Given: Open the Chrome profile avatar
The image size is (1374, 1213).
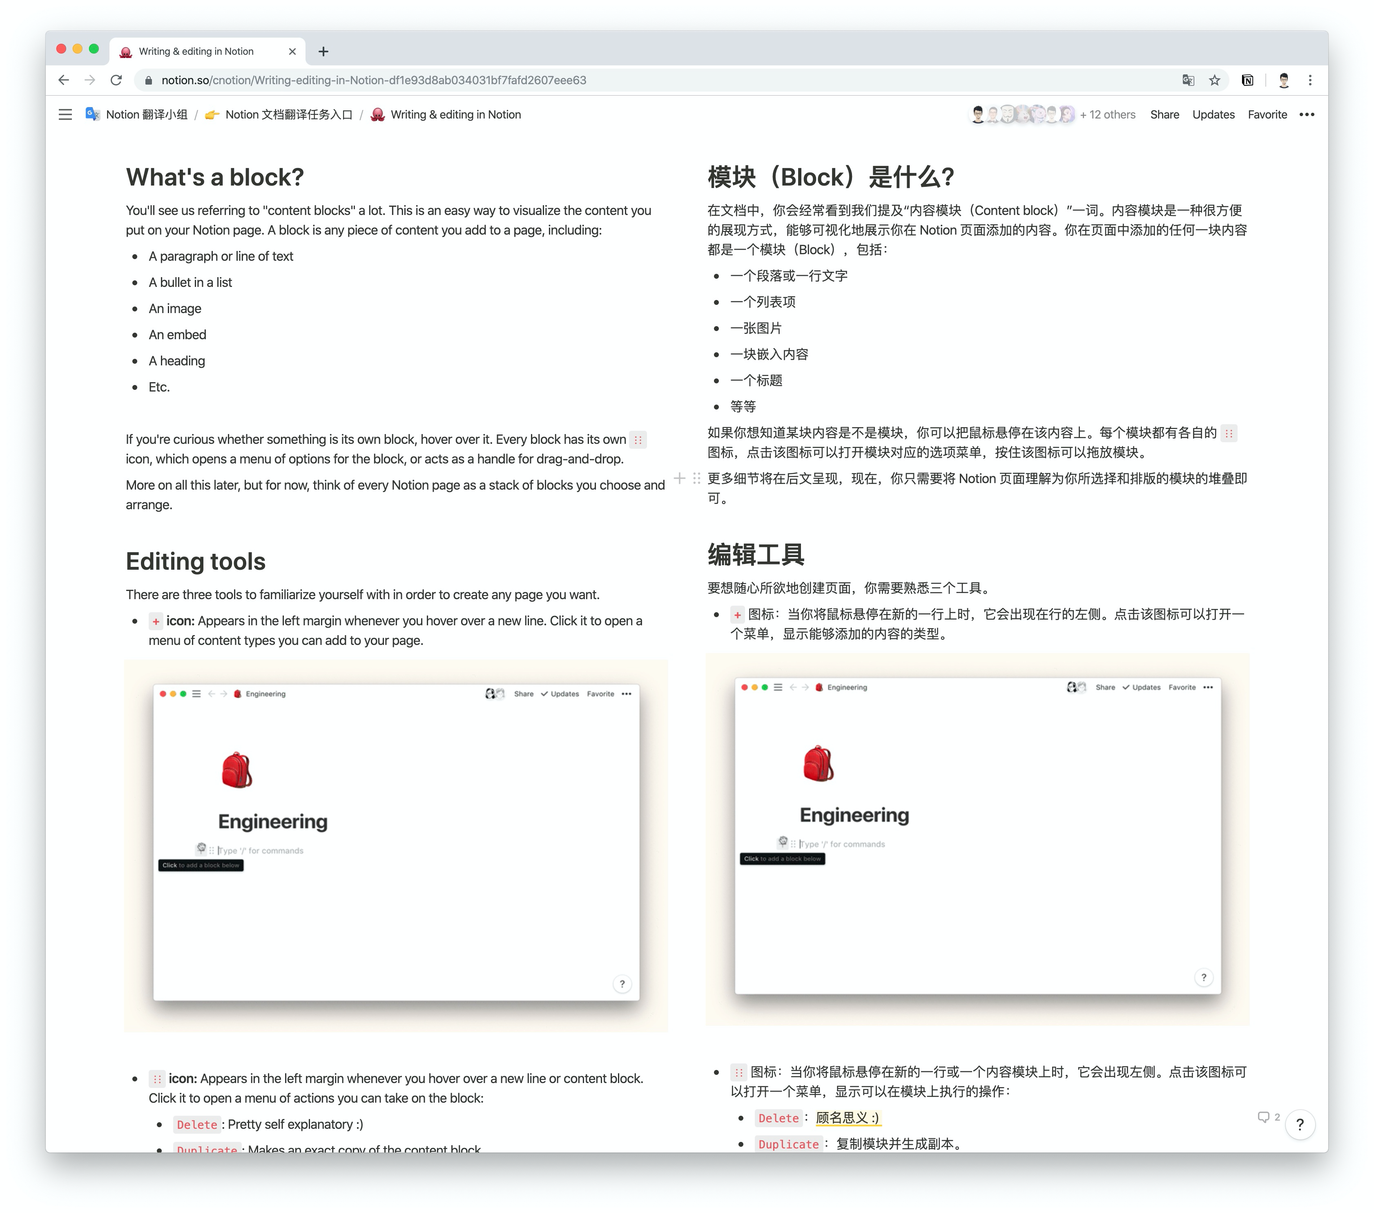Looking at the screenshot, I should pyautogui.click(x=1283, y=80).
